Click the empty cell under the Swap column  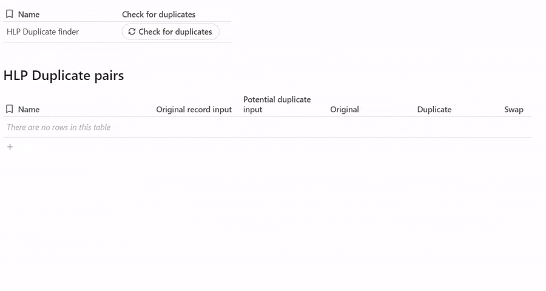513,127
